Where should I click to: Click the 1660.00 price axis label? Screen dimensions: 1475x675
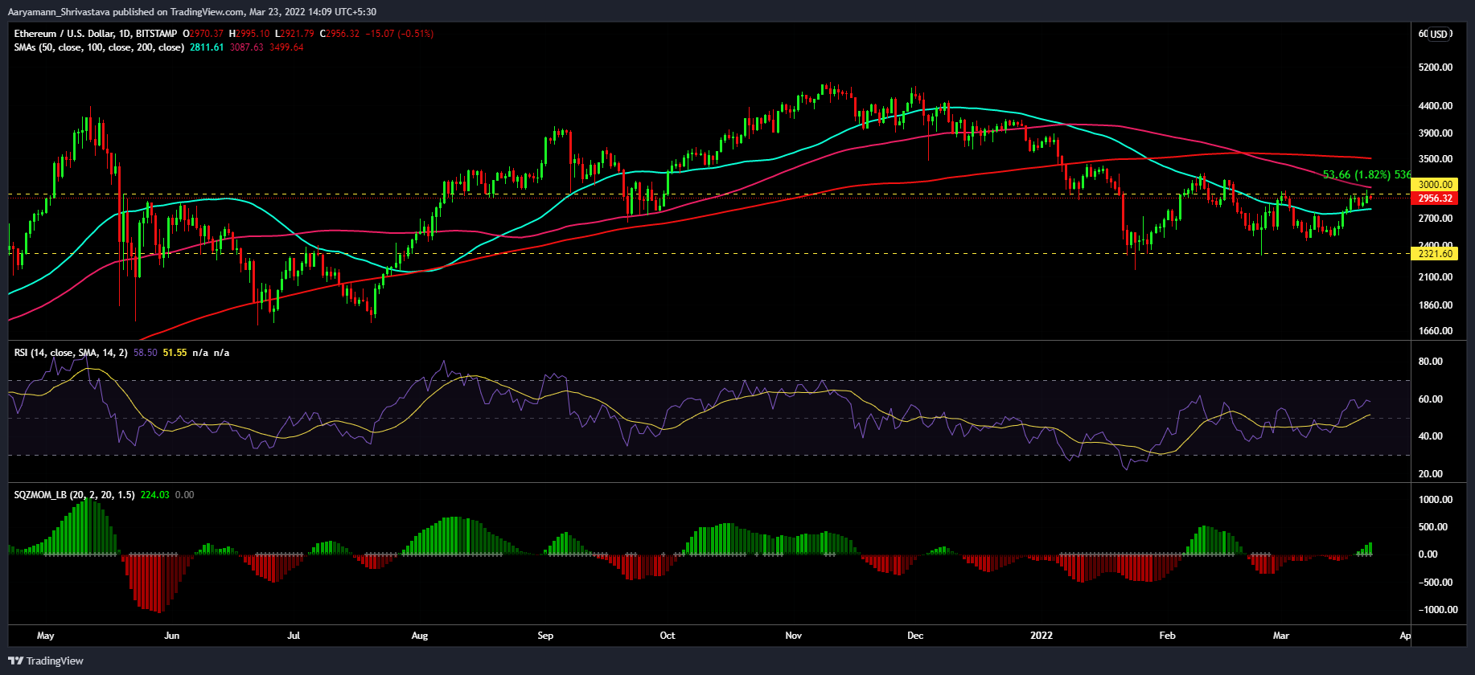pos(1436,331)
